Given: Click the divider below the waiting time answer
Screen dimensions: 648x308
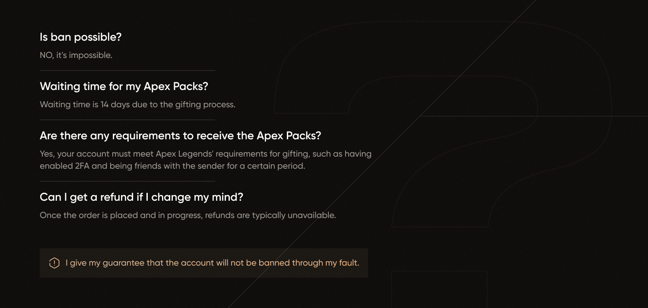Looking at the screenshot, I should (127, 120).
